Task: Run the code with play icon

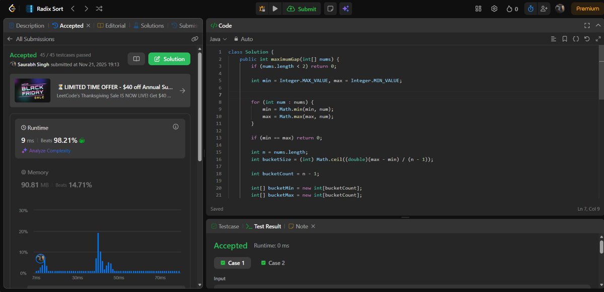Action: [x=275, y=9]
